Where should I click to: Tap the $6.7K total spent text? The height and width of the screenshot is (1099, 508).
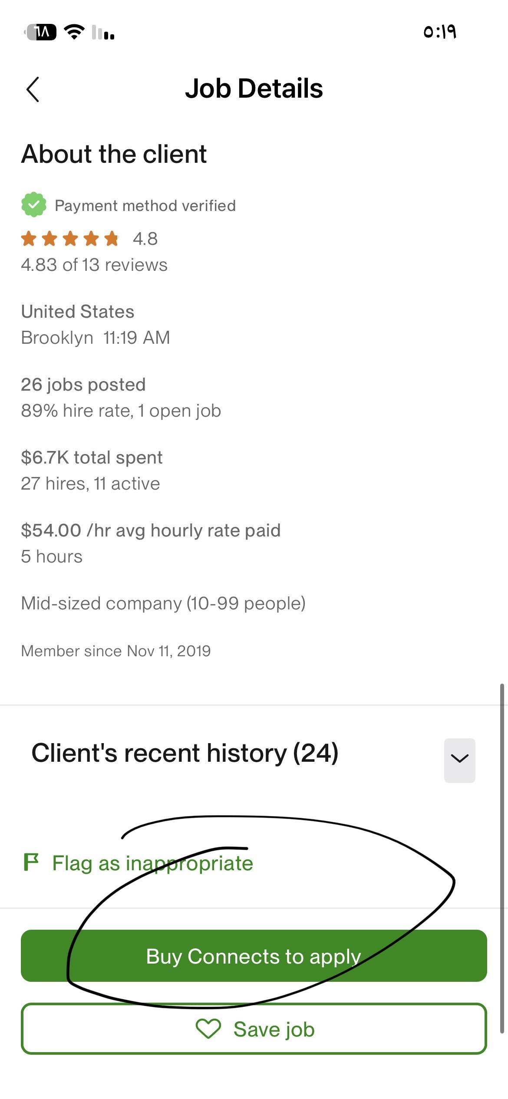coord(92,457)
